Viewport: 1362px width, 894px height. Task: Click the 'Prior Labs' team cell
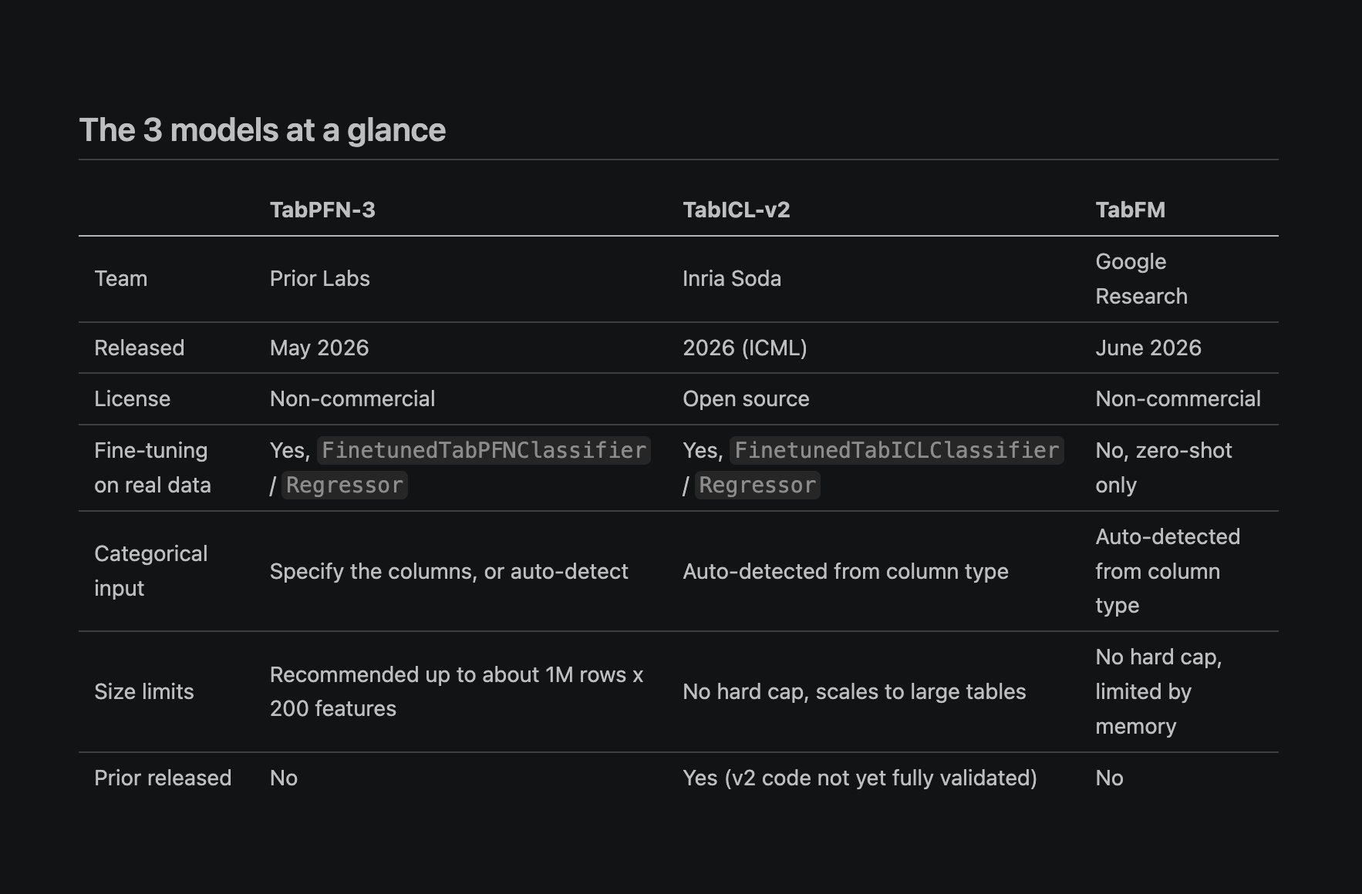click(x=320, y=278)
